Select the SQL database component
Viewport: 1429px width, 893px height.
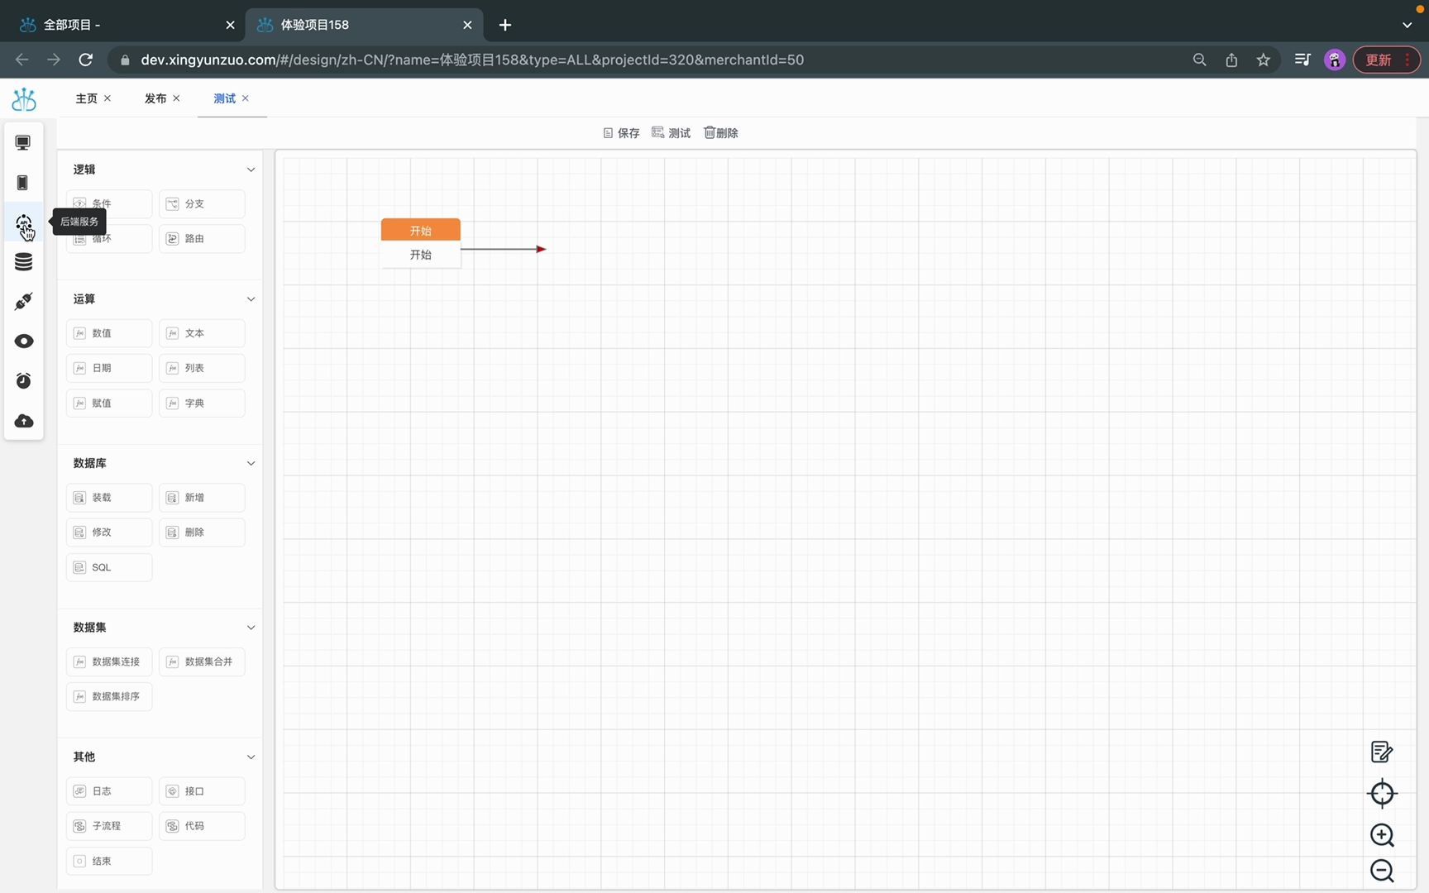(x=109, y=567)
